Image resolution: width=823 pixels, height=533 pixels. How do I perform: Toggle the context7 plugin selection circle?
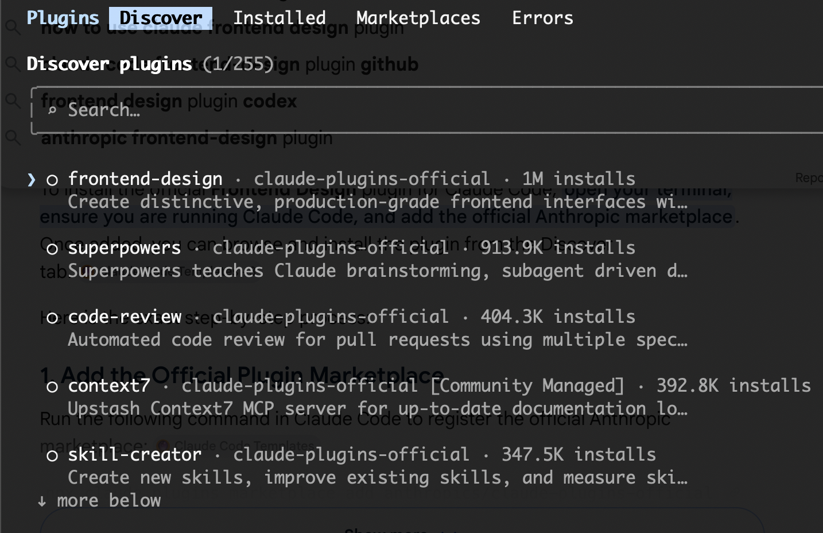click(x=52, y=387)
